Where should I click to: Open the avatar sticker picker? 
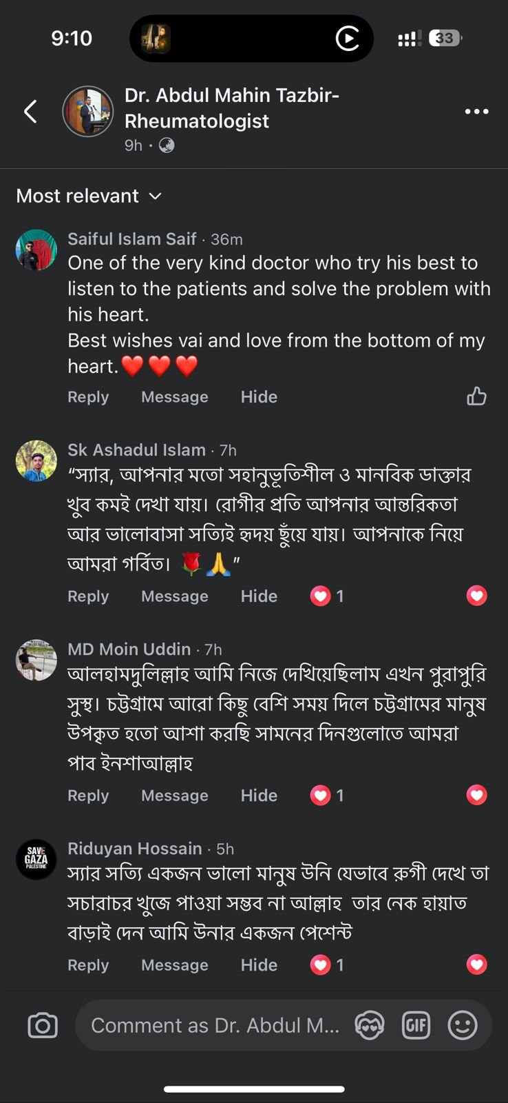[370, 1025]
